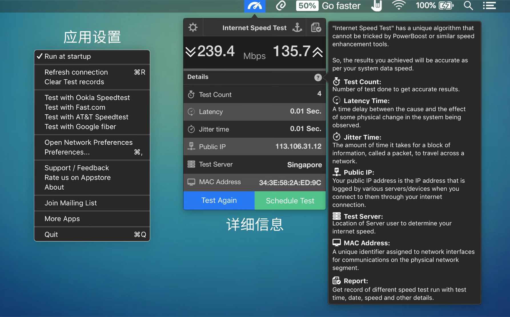The image size is (510, 317).
Task: Open the Wi-Fi status menu
Action: pyautogui.click(x=399, y=6)
